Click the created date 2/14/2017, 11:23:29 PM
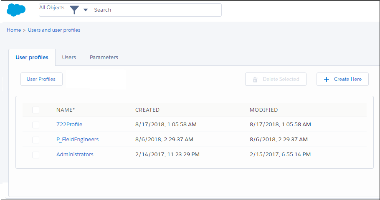 pos(167,154)
